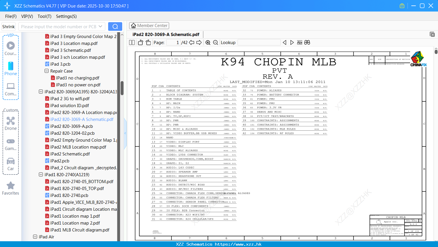Viewport: 438px width, 247px height.
Task: Open Tool(T) menu
Action: 45,16
